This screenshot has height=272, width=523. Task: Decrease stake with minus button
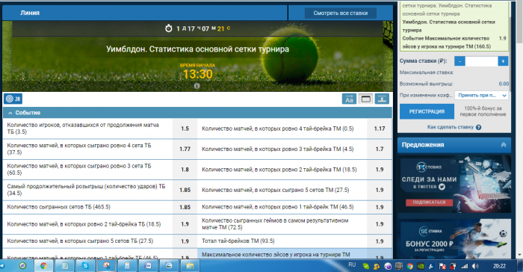point(459,61)
